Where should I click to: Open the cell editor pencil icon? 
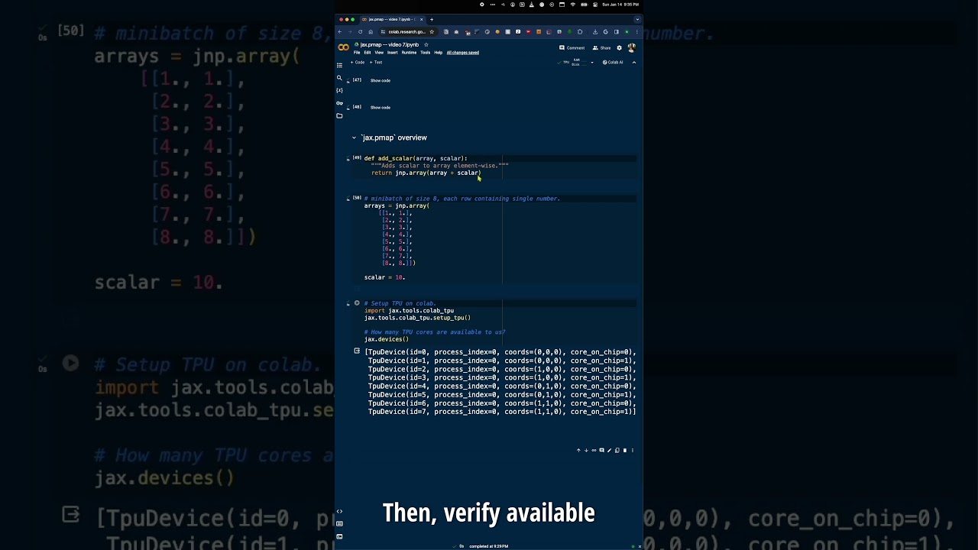coord(609,451)
